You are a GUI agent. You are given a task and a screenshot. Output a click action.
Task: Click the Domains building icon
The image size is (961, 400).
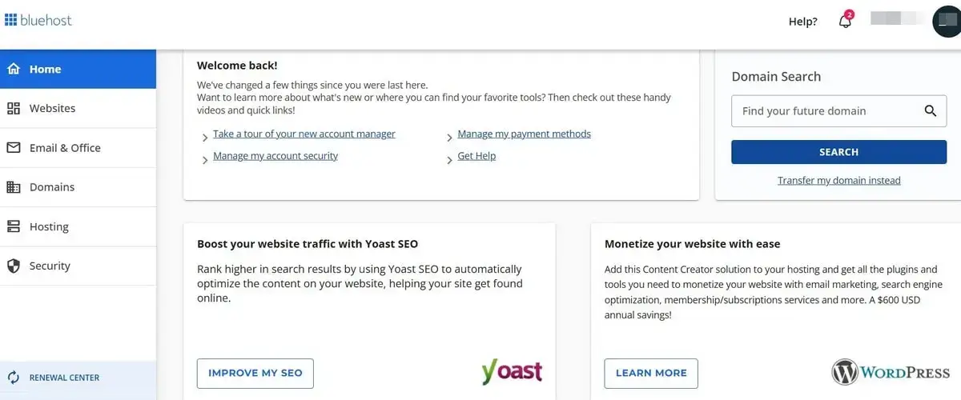(x=14, y=186)
